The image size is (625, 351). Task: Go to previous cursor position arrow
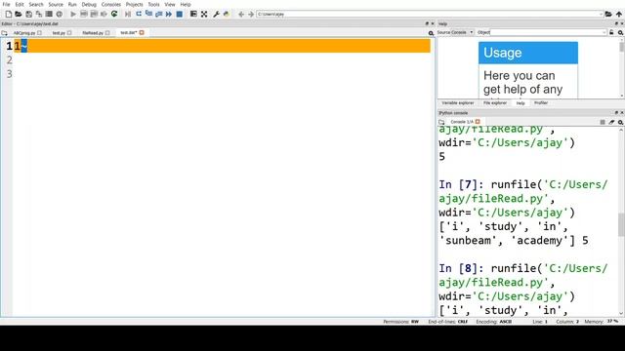(x=241, y=14)
